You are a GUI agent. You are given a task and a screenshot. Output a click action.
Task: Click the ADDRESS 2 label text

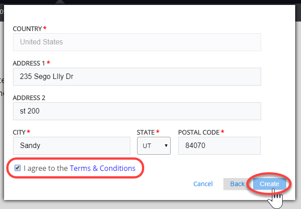click(29, 97)
